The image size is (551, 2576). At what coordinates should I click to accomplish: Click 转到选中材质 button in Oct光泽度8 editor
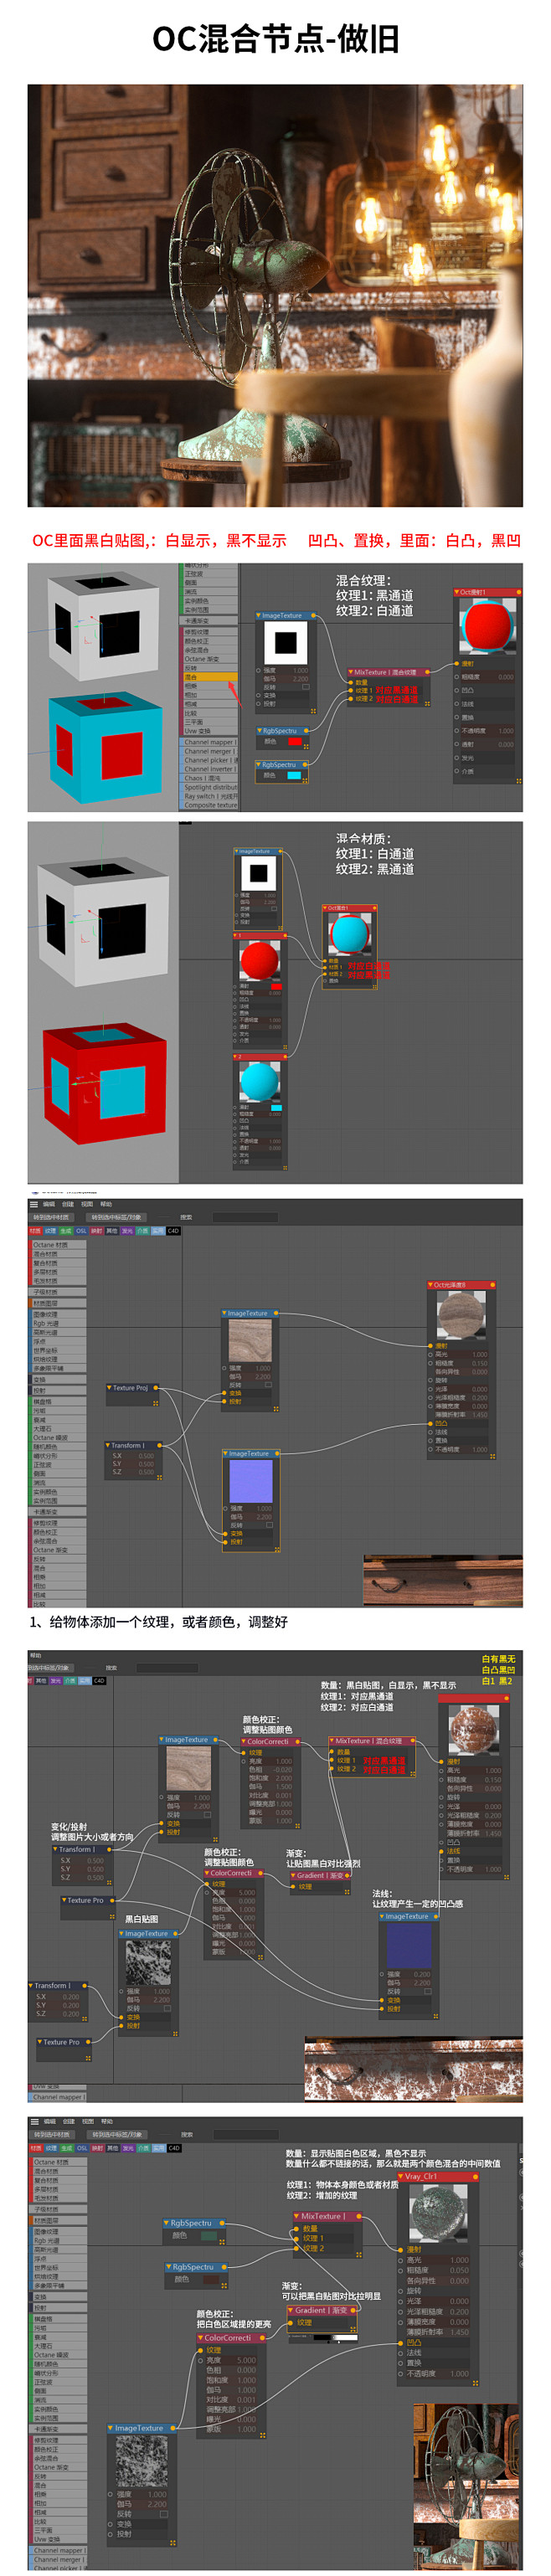51,1217
